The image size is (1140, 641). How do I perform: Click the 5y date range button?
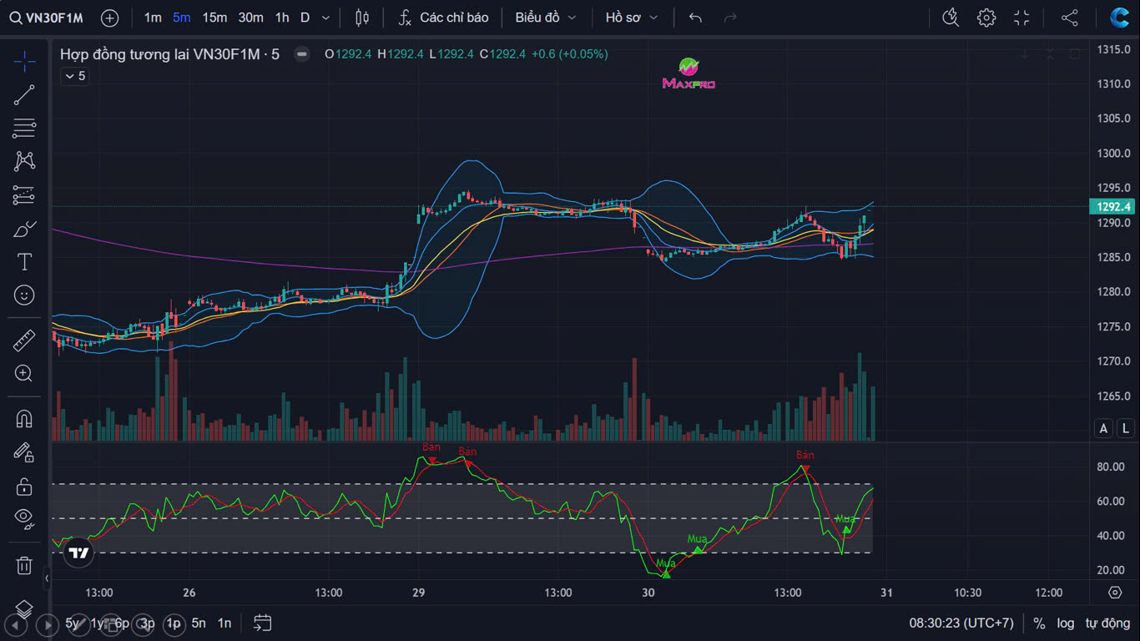pos(73,623)
